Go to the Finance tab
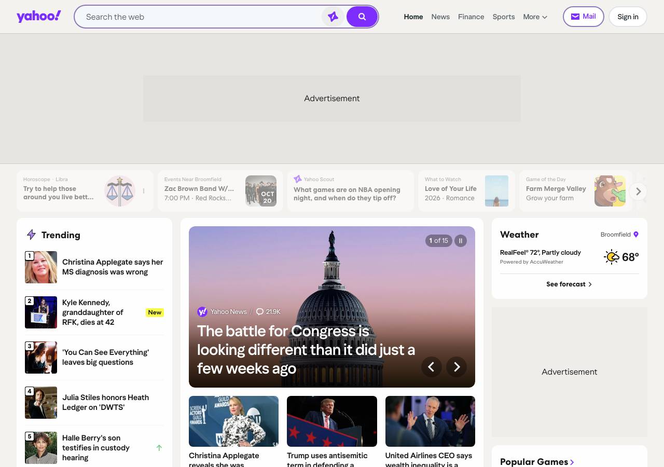This screenshot has height=467, width=664. pos(471,17)
